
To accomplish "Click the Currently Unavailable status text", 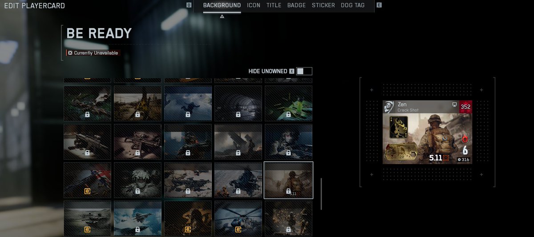I will pos(96,53).
